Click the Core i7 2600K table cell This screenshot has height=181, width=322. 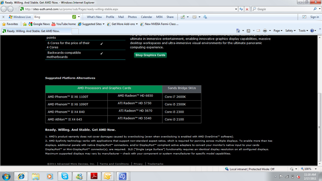182,97
